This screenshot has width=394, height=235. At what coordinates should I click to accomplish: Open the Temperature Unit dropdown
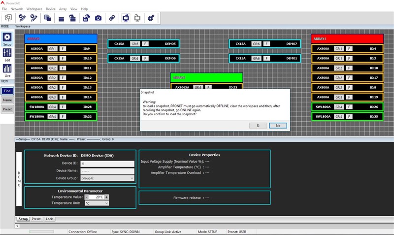[x=97, y=203]
